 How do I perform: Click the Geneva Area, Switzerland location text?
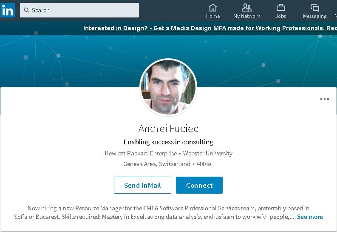point(157,164)
